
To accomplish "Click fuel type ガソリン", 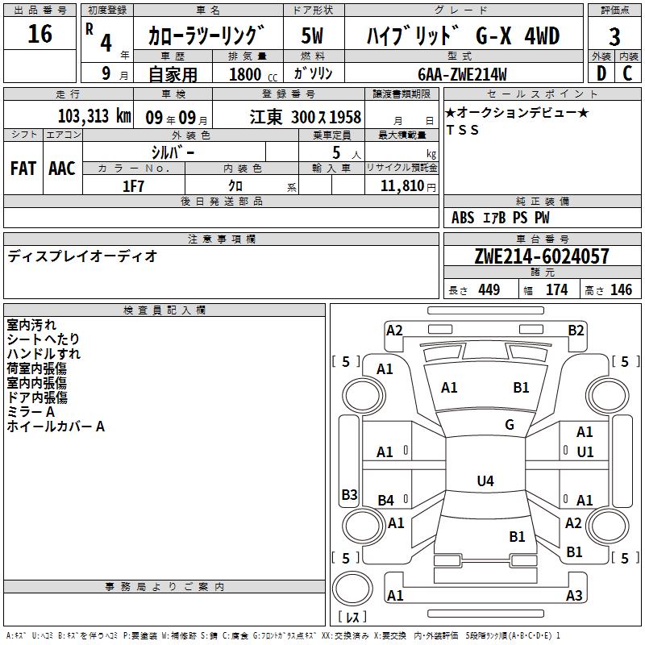I will (313, 73).
